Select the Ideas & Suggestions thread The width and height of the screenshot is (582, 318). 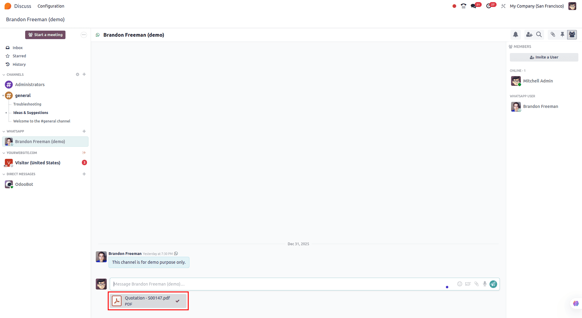31,112
